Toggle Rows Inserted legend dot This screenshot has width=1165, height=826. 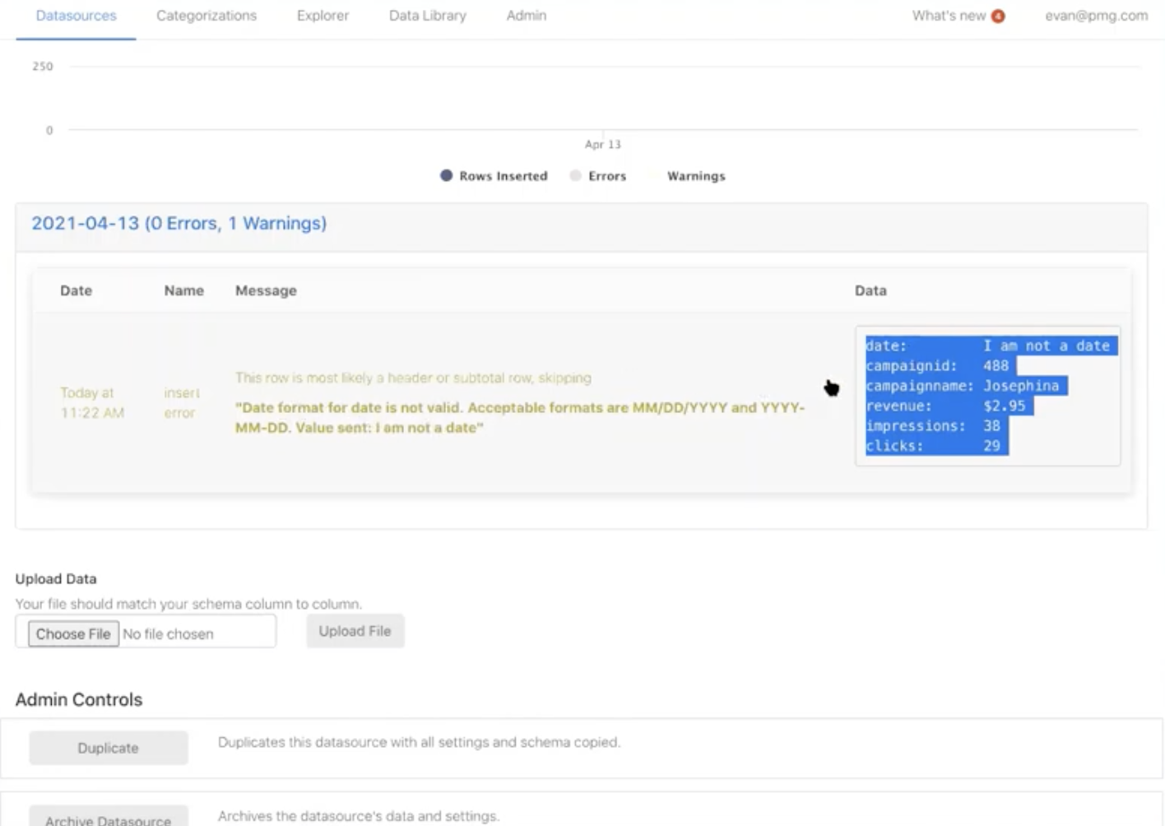[446, 175]
